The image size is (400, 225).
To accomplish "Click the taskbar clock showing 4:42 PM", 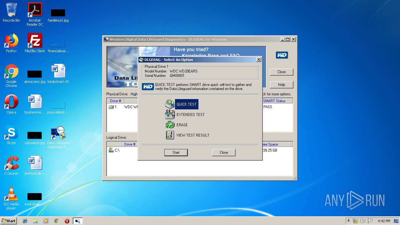I will click(384, 221).
